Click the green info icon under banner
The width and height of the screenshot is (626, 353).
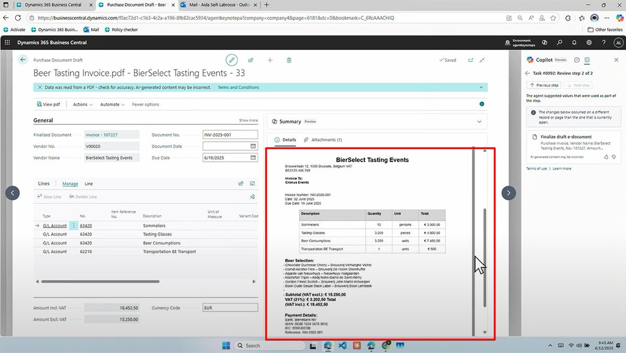[481, 104]
